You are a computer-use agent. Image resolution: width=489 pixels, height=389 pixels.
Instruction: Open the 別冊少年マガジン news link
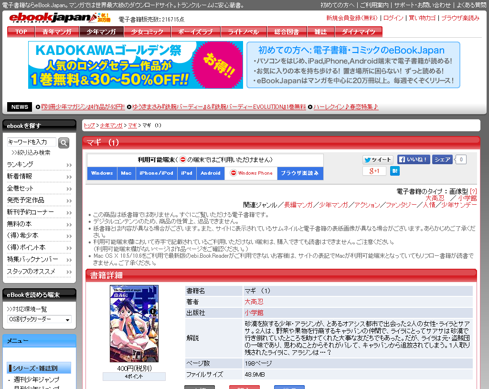pos(83,107)
